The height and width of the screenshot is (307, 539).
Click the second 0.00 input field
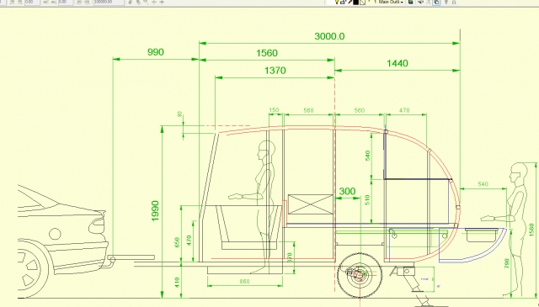(66, 2)
